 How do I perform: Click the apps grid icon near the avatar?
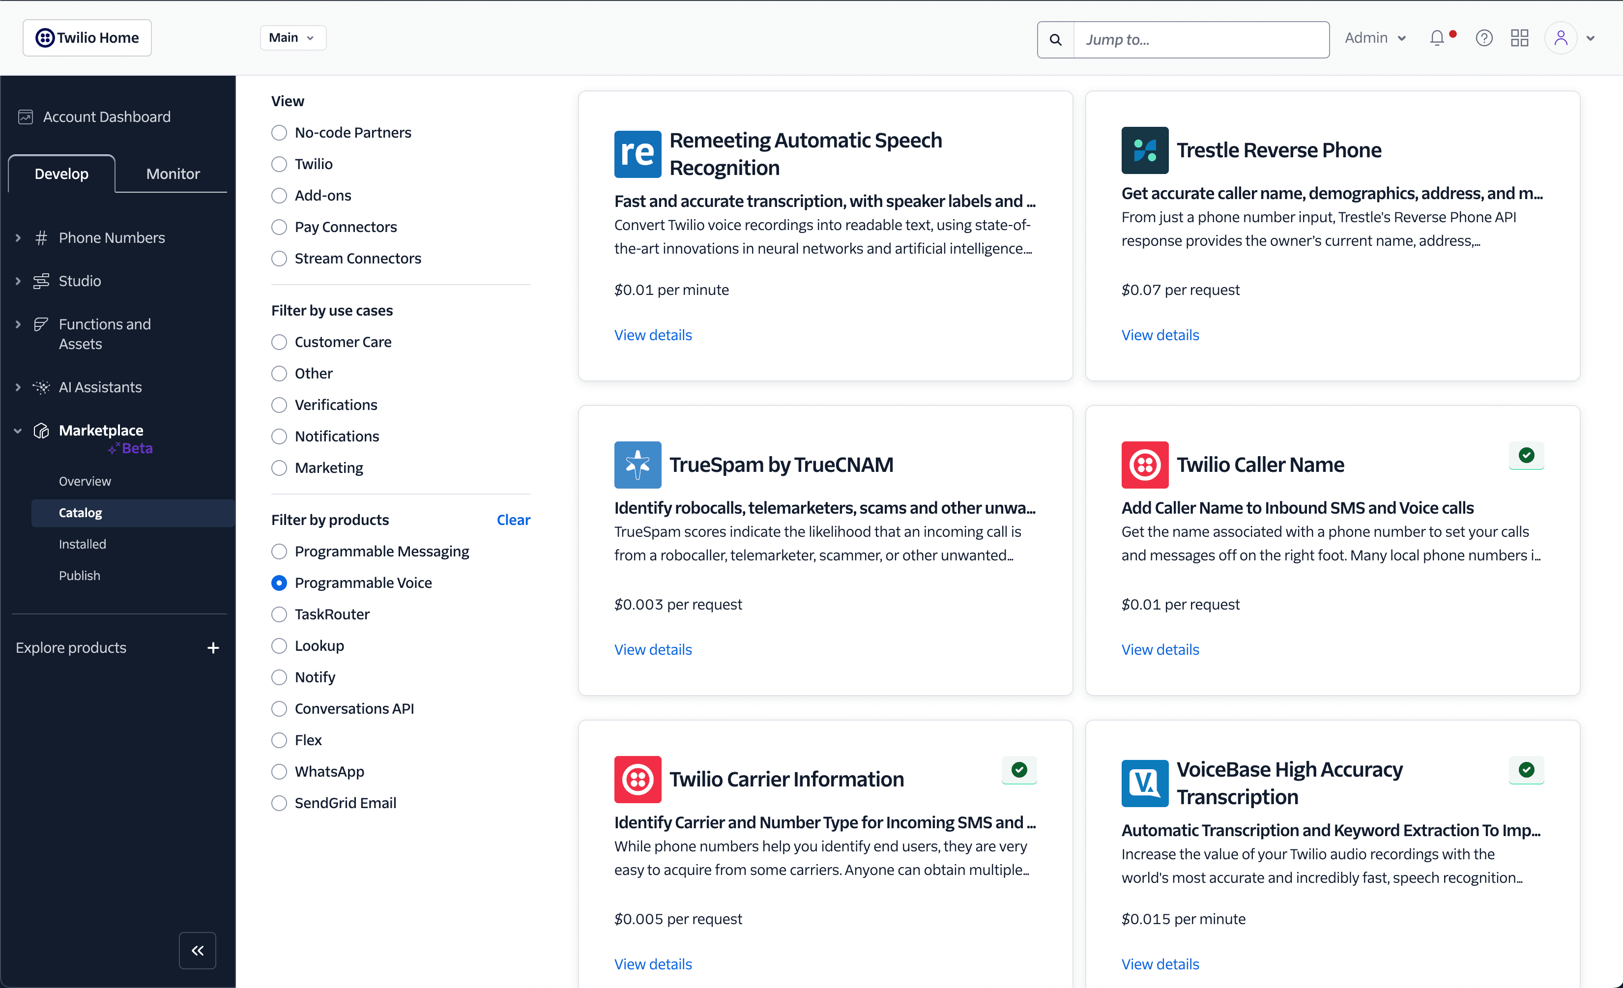(1520, 37)
